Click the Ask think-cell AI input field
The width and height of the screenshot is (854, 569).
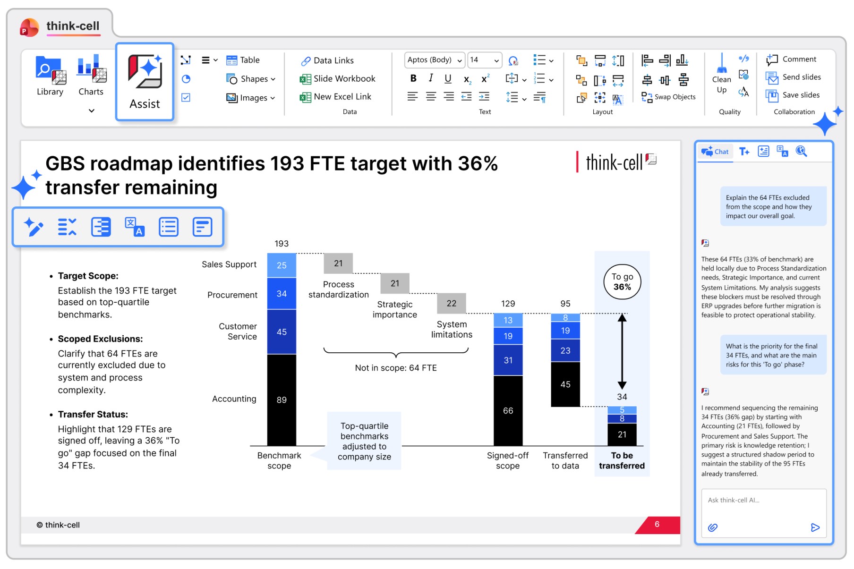pyautogui.click(x=763, y=501)
